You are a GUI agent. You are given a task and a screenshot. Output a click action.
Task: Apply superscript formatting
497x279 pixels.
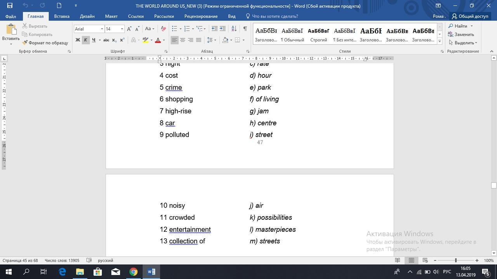tap(122, 40)
